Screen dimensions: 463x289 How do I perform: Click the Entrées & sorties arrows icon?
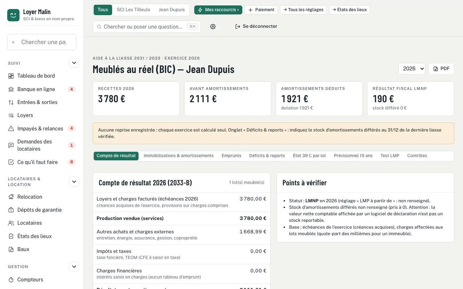tap(11, 102)
